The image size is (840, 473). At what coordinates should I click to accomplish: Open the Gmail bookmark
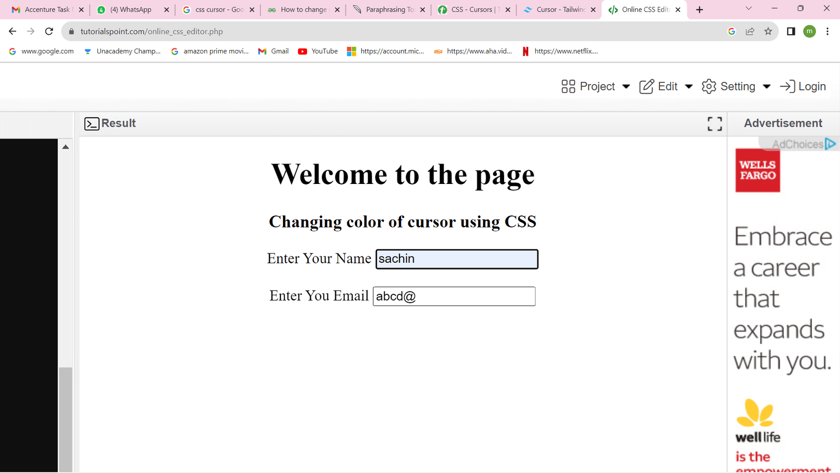tap(272, 51)
